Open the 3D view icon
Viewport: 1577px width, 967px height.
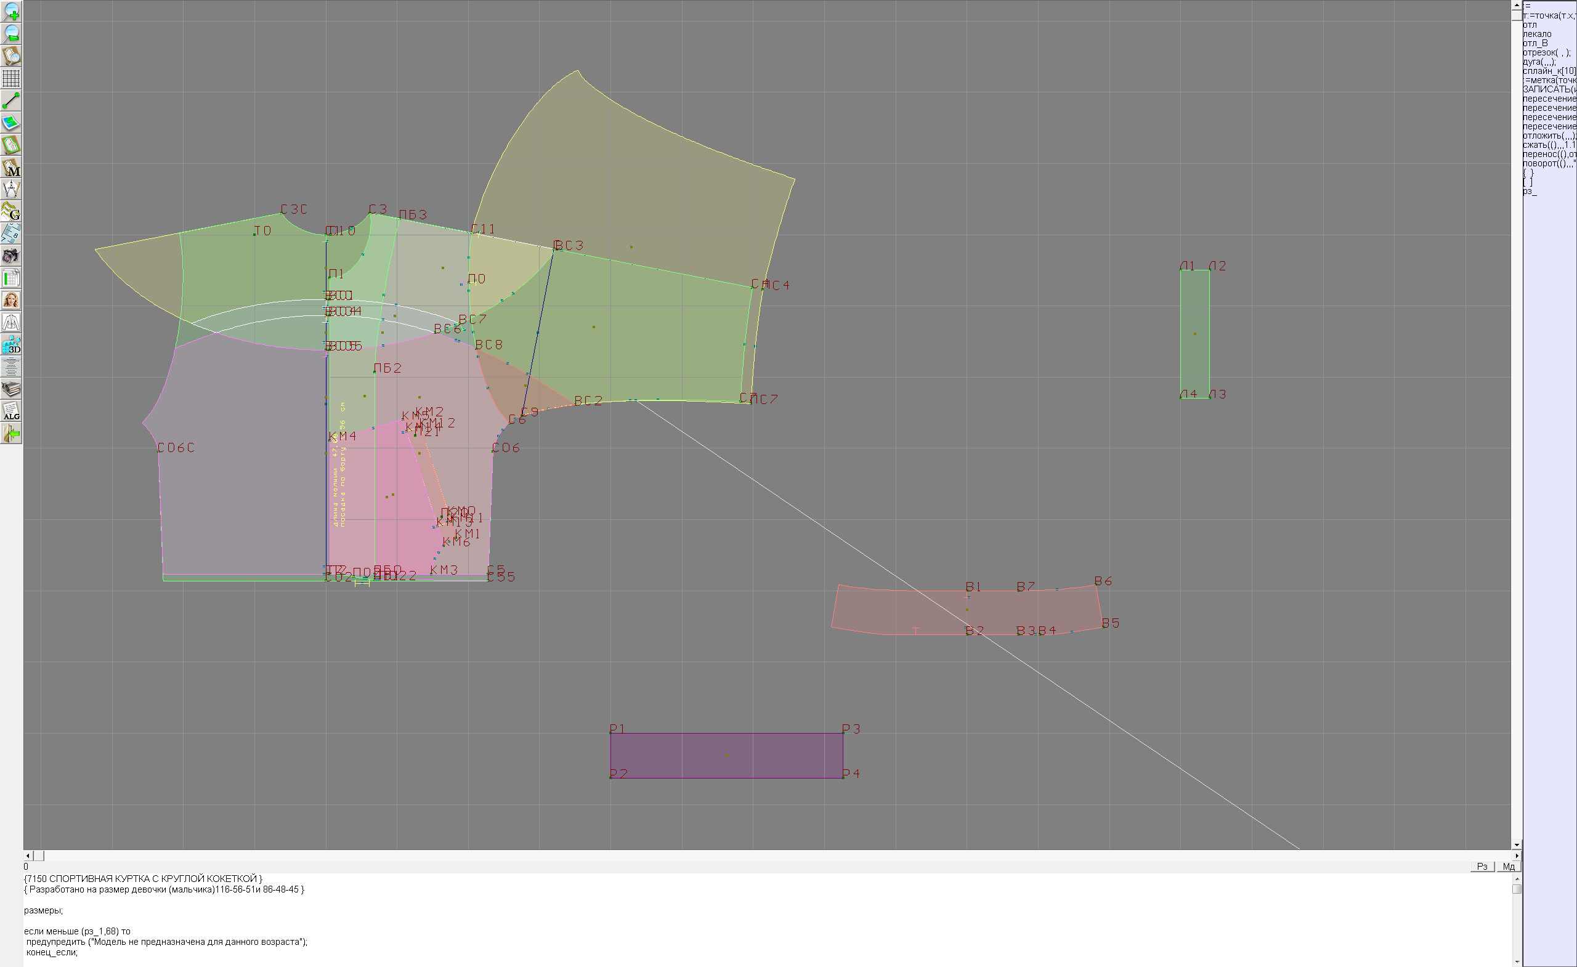click(x=12, y=345)
